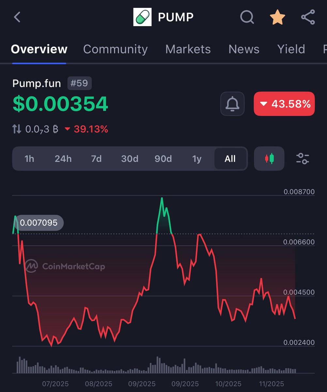Select the All time range
The width and height of the screenshot is (327, 392).
(x=230, y=159)
